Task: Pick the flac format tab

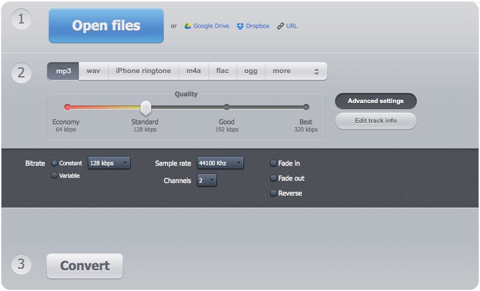Action: 223,71
